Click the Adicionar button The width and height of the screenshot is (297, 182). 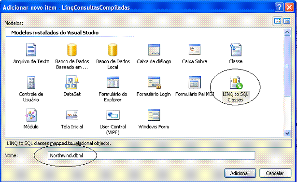coord(240,173)
